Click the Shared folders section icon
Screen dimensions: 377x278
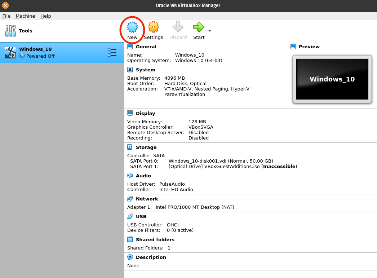[130, 239]
